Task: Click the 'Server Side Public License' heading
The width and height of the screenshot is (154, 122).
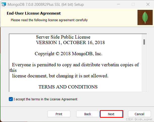Action: pyautogui.click(x=63, y=37)
